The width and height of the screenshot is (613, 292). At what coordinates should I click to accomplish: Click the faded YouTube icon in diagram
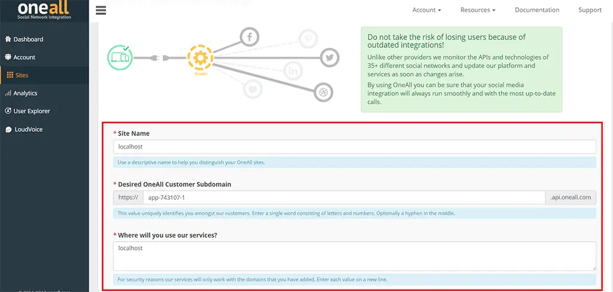click(252, 90)
